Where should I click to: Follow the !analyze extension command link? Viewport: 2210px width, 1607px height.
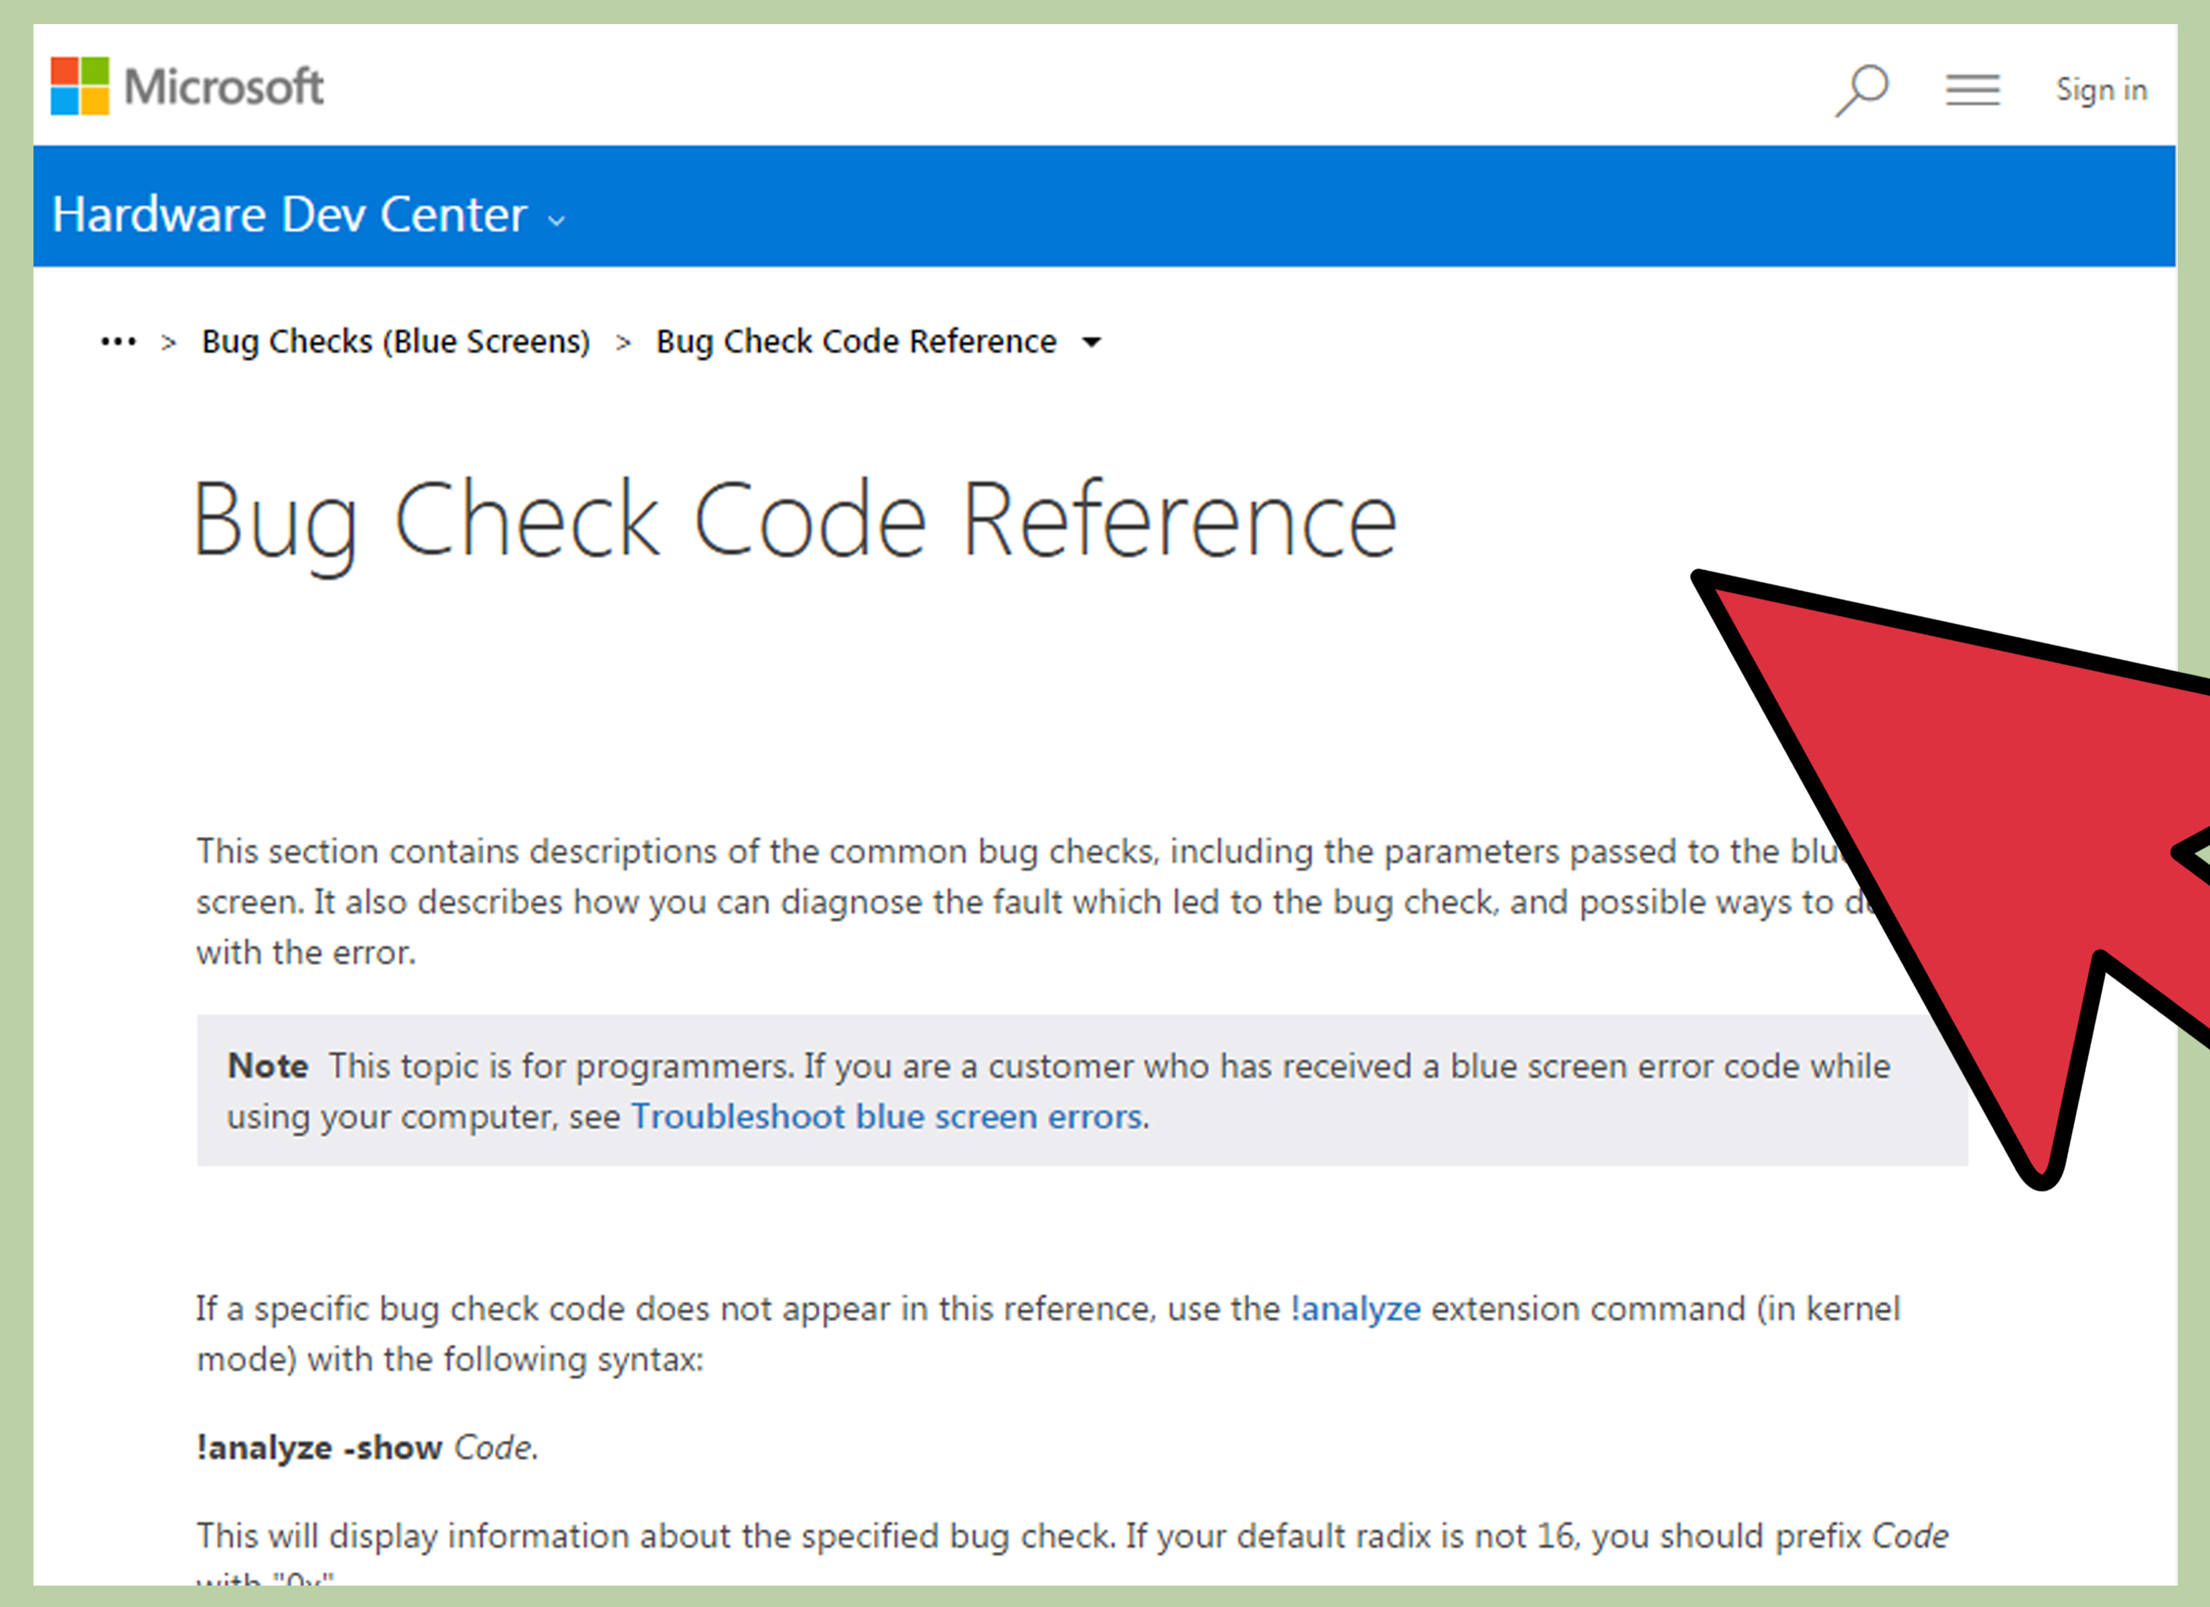point(1355,1309)
